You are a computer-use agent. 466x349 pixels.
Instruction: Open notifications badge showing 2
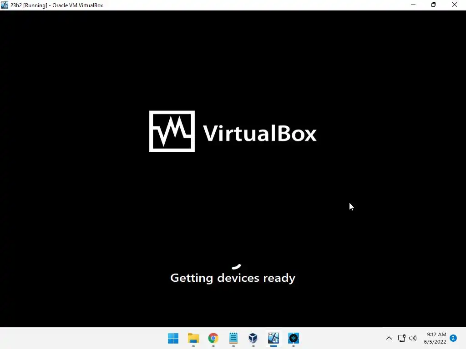pyautogui.click(x=453, y=338)
